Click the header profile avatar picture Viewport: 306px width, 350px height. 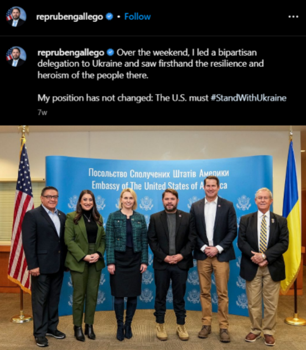(x=16, y=17)
